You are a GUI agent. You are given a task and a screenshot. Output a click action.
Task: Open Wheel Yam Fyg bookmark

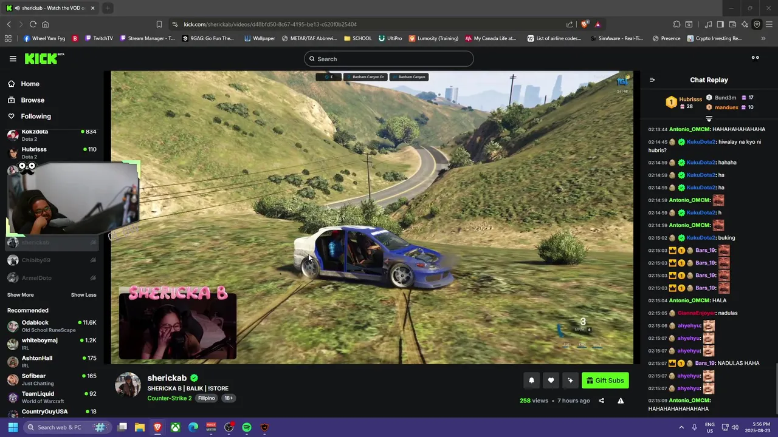(x=44, y=38)
